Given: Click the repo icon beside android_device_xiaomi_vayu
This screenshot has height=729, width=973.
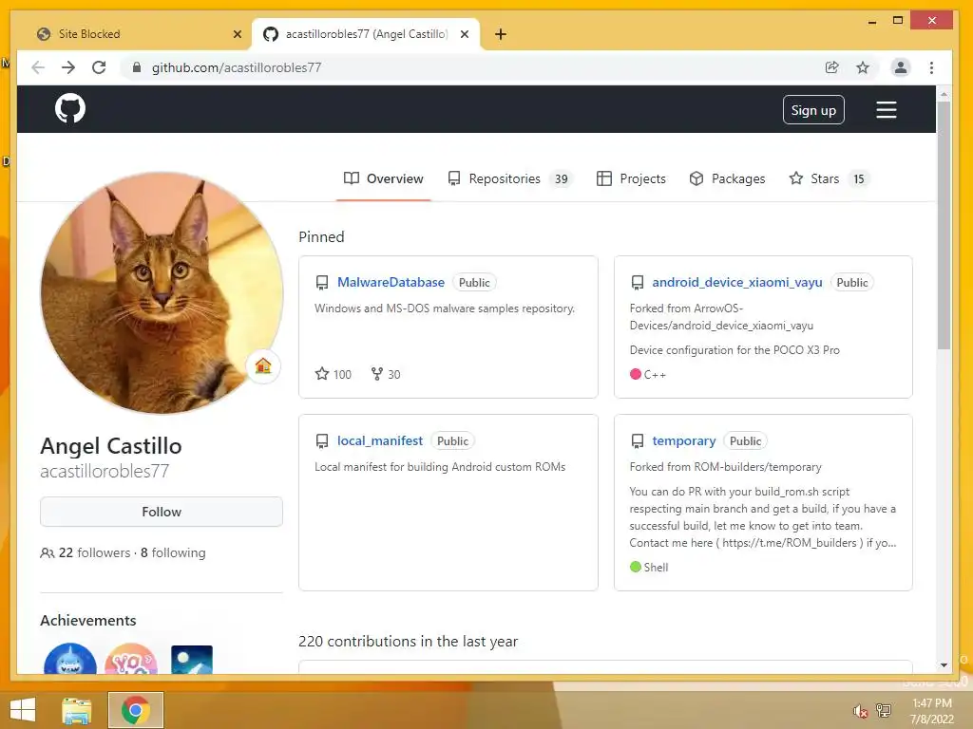Looking at the screenshot, I should pos(638,283).
